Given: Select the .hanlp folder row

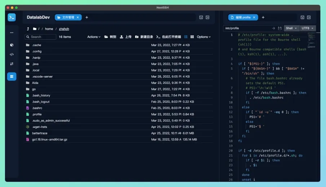Looking at the screenshot, I should click(x=119, y=58).
